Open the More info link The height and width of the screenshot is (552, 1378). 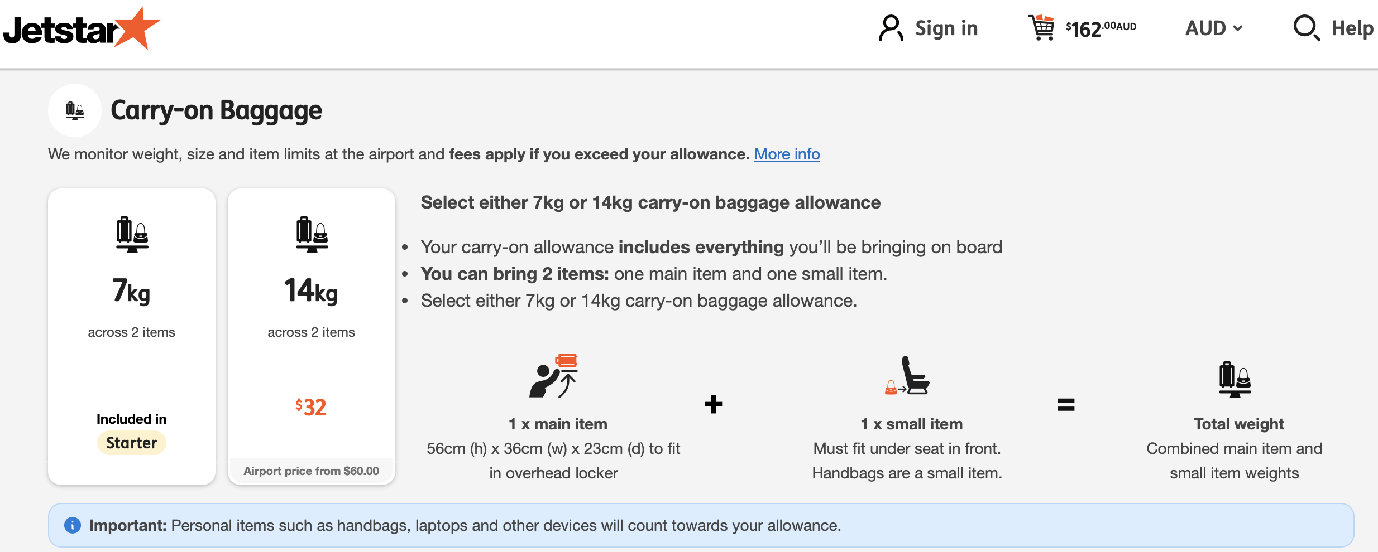click(787, 154)
